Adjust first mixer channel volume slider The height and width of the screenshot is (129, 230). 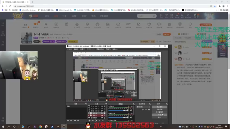(117, 110)
